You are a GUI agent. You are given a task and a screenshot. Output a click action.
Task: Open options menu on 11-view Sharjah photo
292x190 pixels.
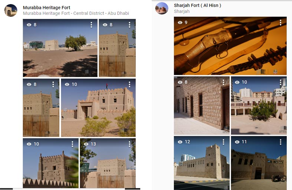(280, 142)
